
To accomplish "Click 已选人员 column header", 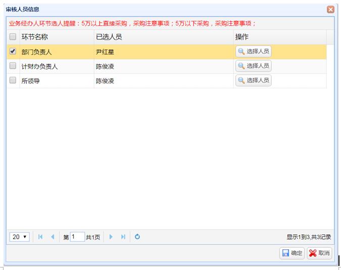I will point(109,37).
